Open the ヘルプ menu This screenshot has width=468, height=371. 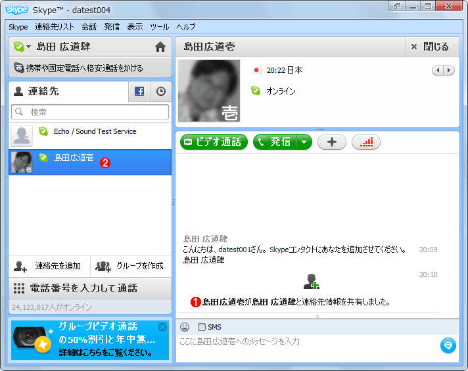(185, 27)
